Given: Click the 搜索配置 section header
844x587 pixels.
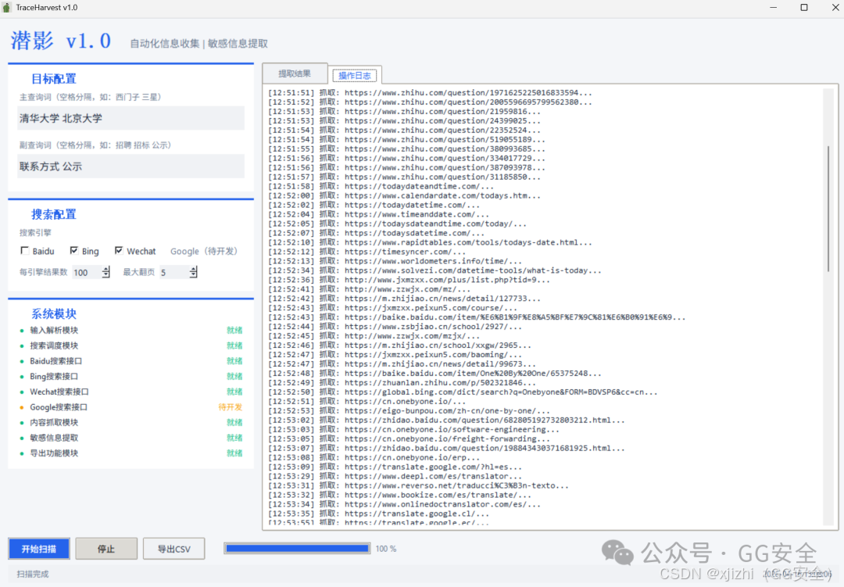Looking at the screenshot, I should [54, 214].
